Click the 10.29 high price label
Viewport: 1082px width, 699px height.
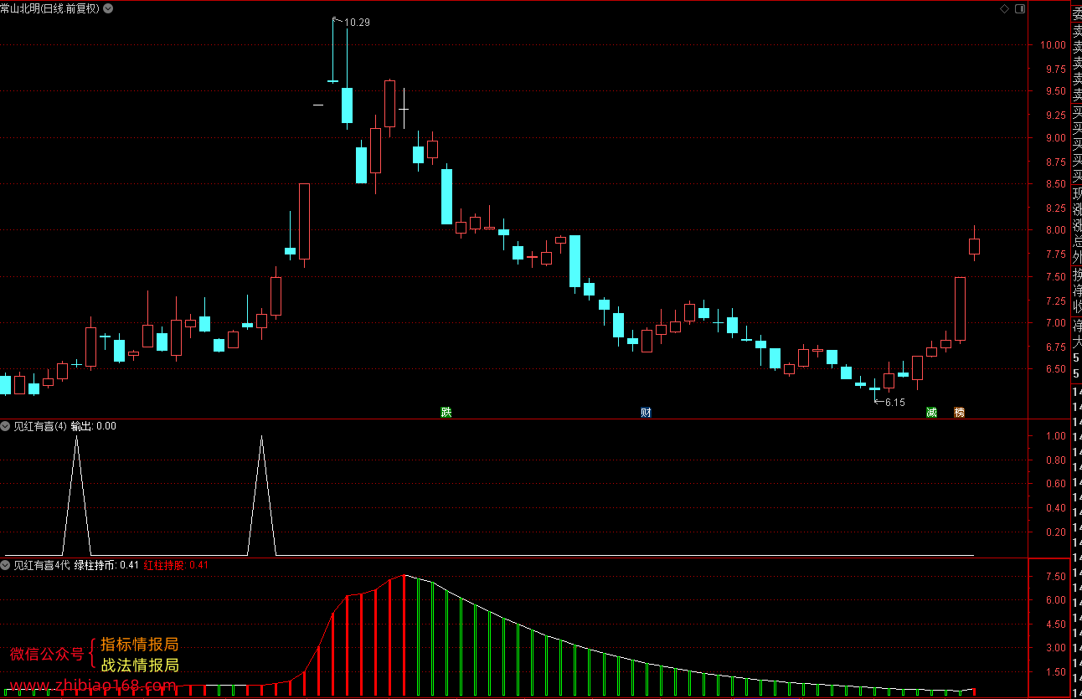[x=358, y=23]
